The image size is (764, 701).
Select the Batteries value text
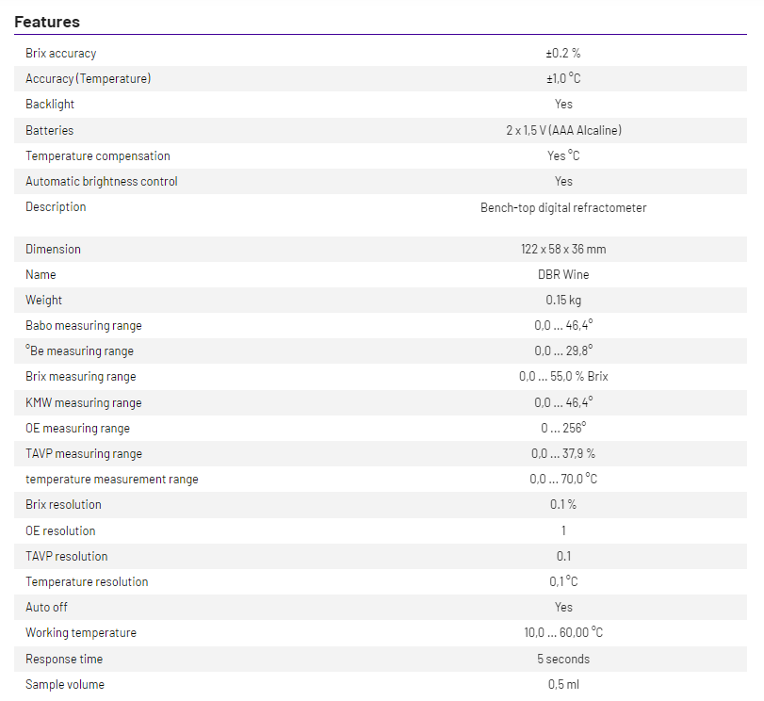563,131
